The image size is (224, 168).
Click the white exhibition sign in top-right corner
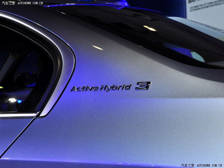[x=206, y=10]
